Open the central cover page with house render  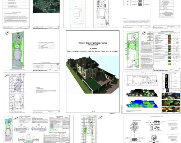pyautogui.click(x=93, y=71)
